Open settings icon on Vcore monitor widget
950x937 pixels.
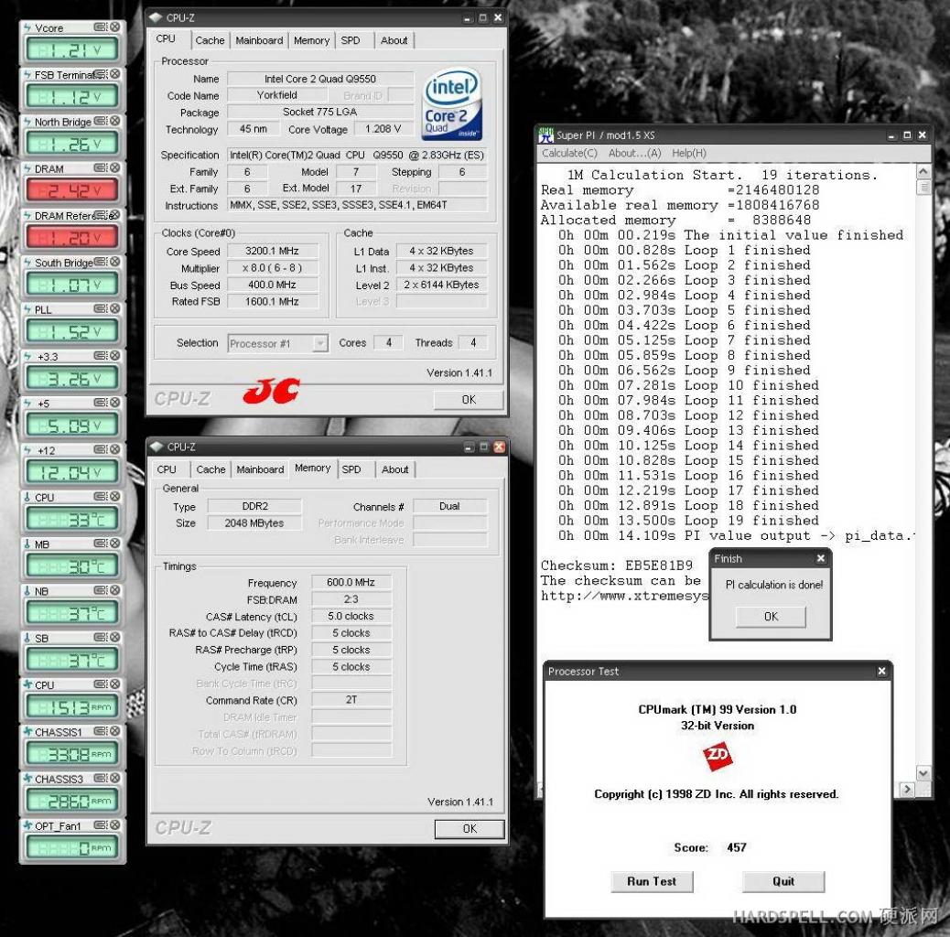point(101,27)
